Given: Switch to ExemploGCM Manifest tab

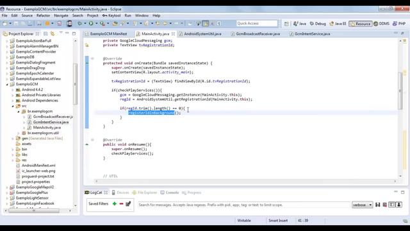Looking at the screenshot, I should click(x=106, y=34).
